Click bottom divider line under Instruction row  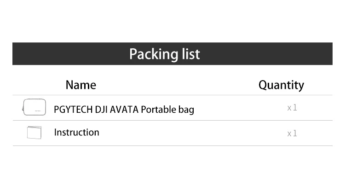point(172,146)
